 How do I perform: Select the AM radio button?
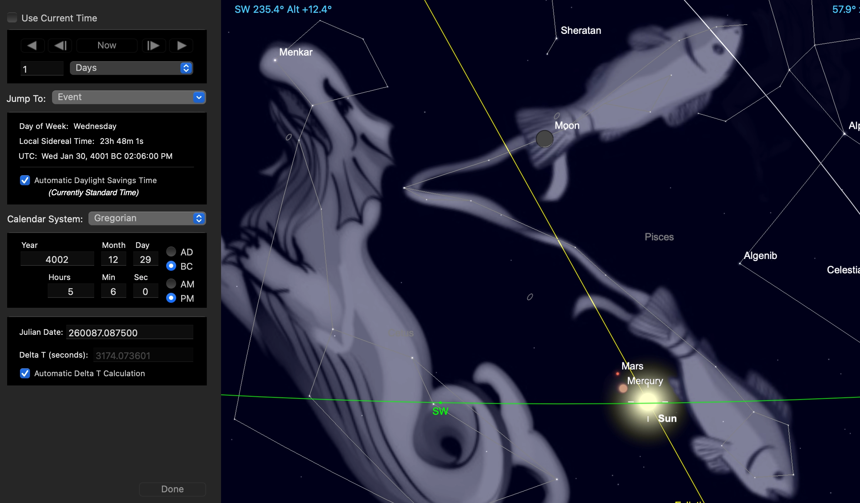pyautogui.click(x=171, y=284)
